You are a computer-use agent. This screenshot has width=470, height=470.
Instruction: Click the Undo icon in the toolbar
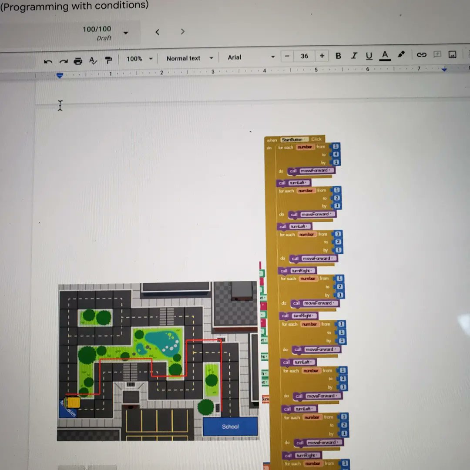tap(49, 61)
